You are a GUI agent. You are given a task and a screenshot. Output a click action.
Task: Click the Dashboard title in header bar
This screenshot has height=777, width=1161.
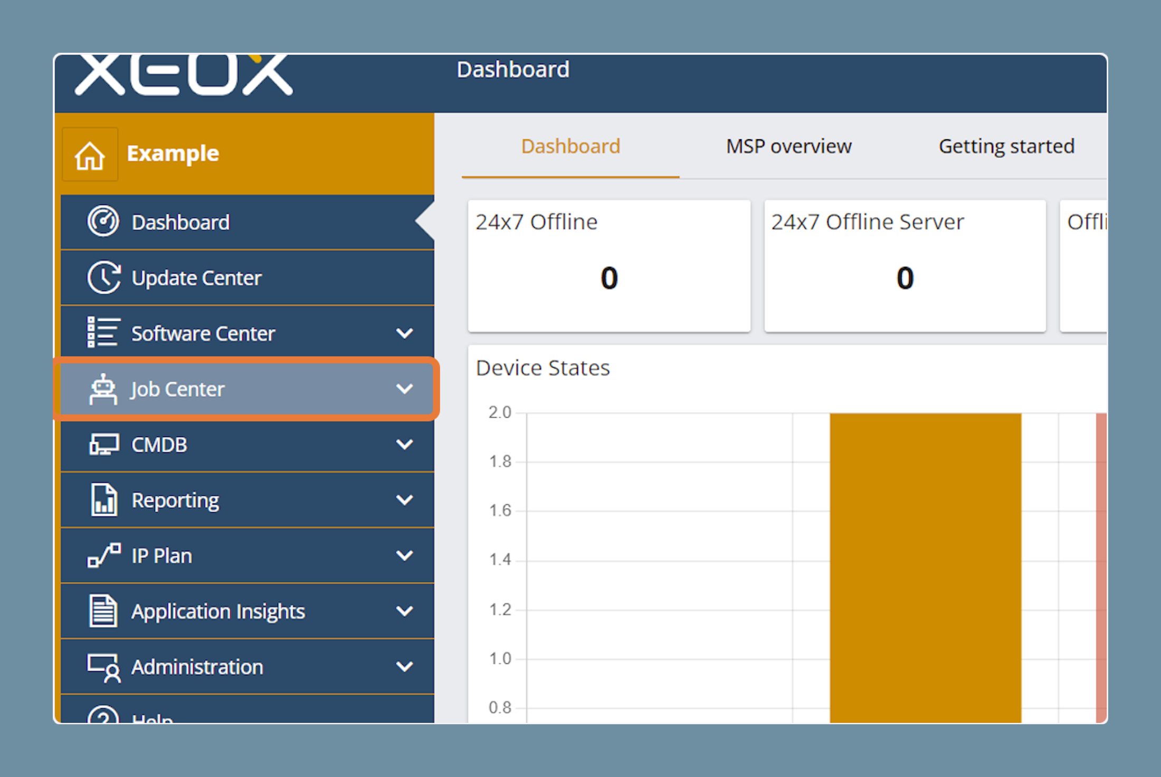pyautogui.click(x=513, y=70)
